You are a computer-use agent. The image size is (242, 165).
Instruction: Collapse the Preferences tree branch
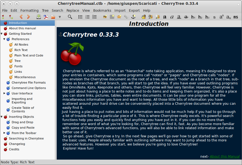pyautogui.click(x=4, y=39)
